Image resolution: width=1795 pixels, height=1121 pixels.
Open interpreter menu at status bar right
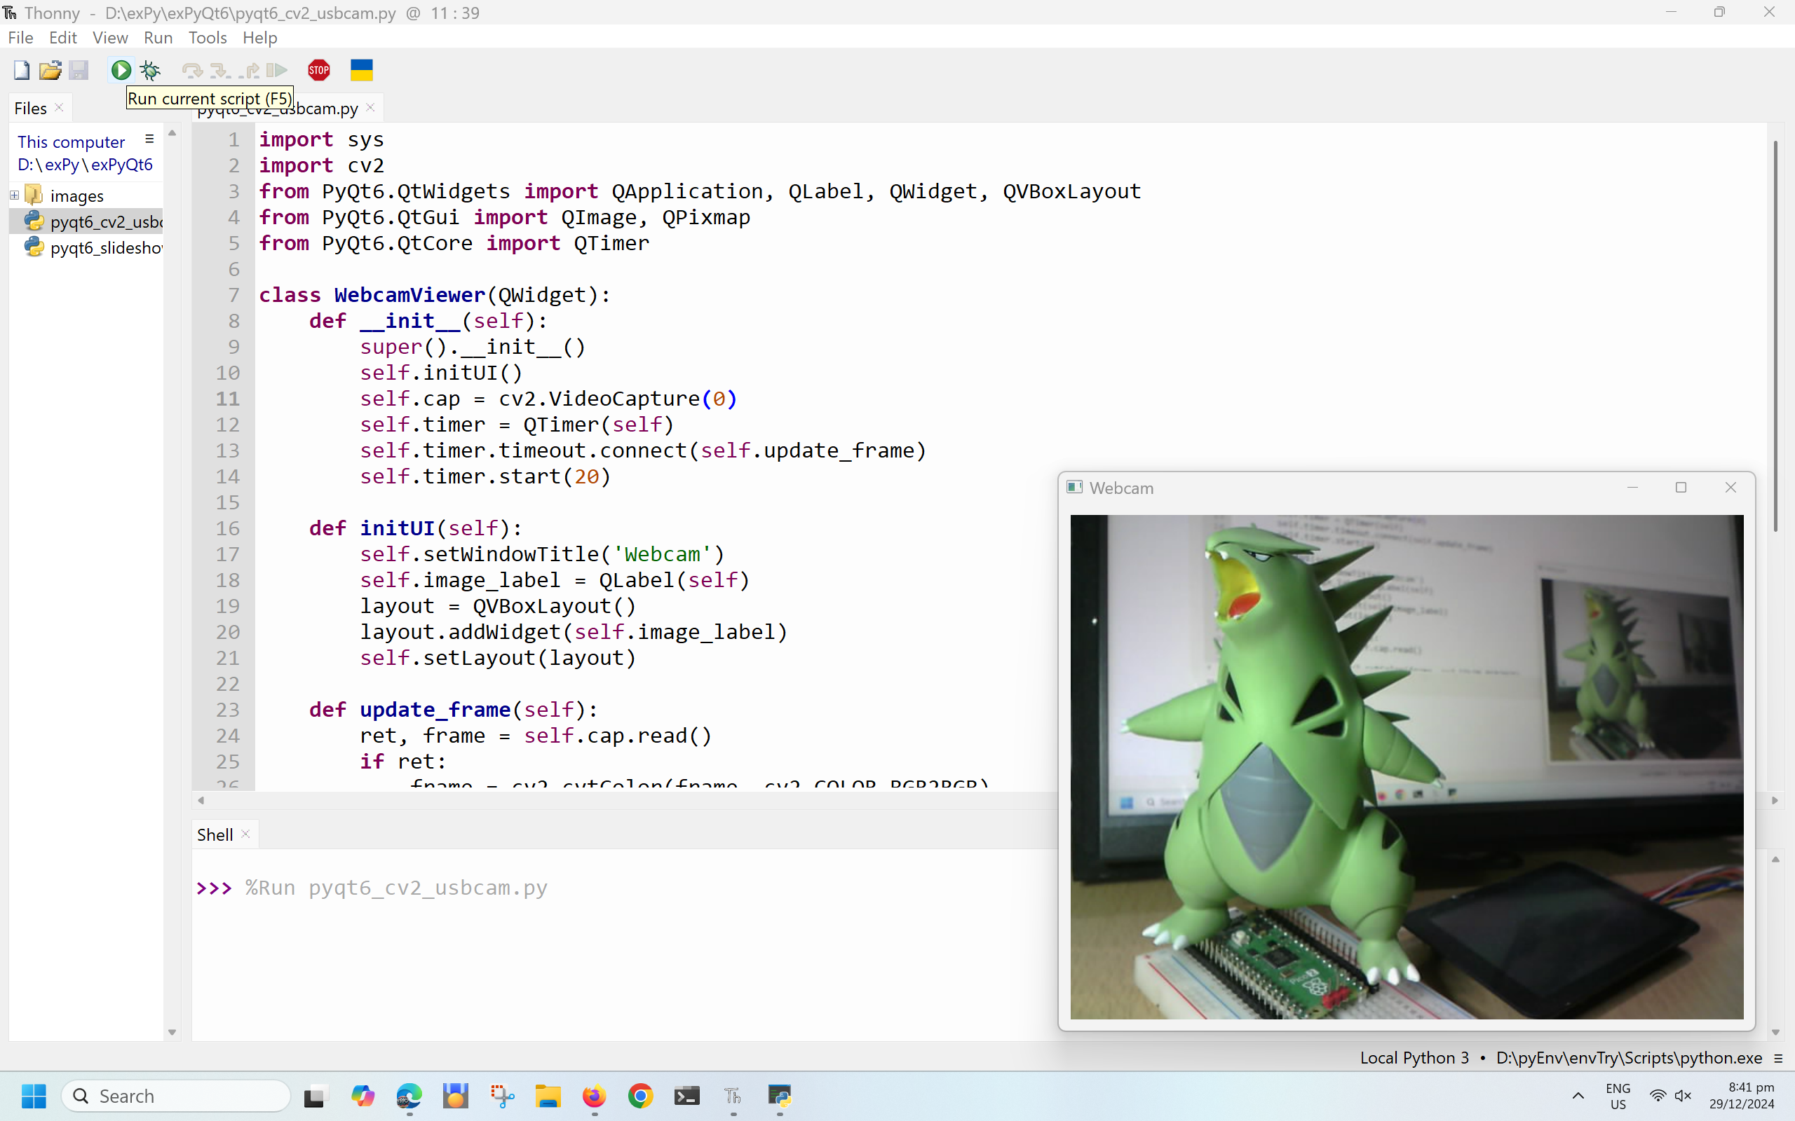pos(1778,1058)
